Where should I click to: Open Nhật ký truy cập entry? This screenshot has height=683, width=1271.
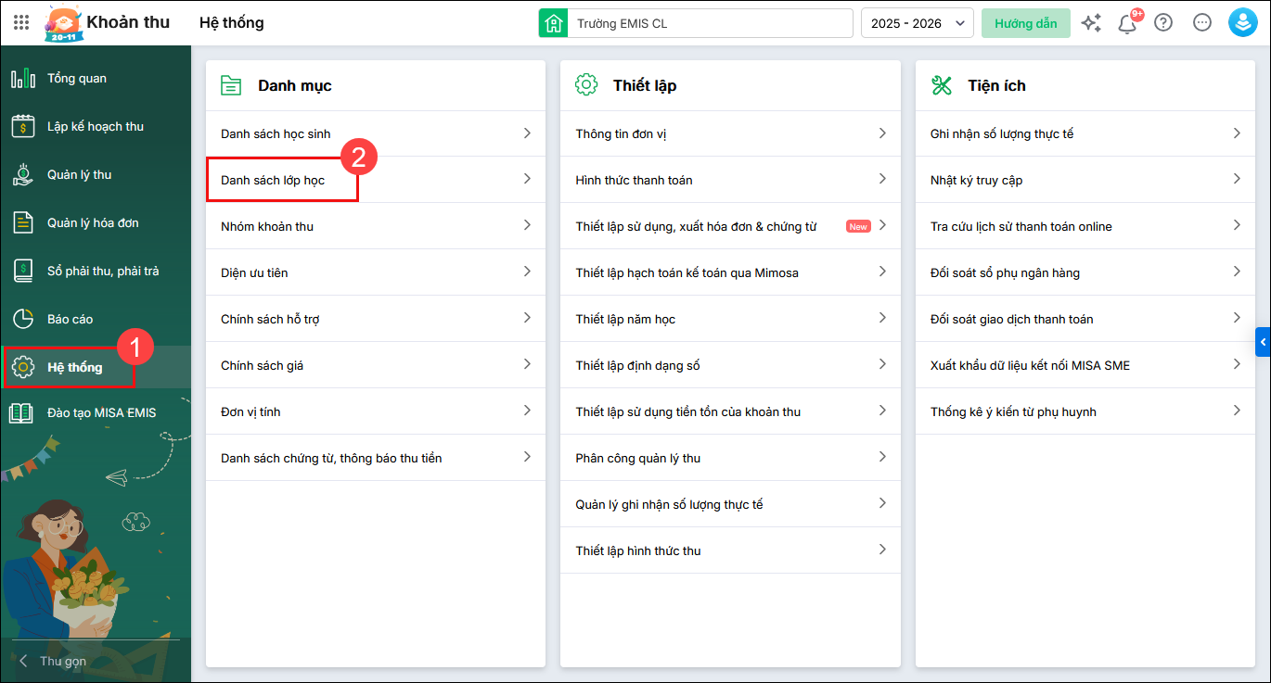(x=976, y=180)
